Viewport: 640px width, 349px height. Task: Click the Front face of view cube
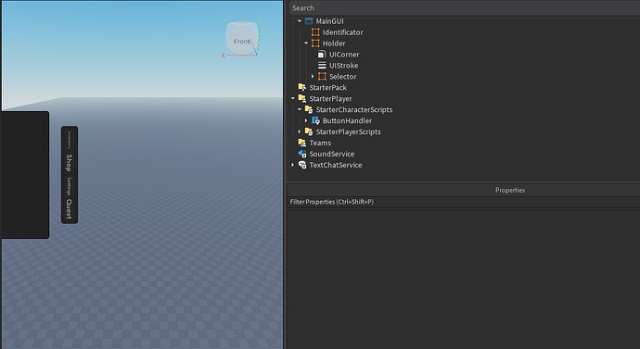click(242, 41)
